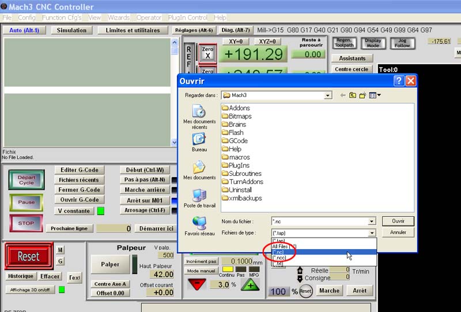461x312 pixels.
Task: Click spindle speed down arrow
Action: pos(300,279)
